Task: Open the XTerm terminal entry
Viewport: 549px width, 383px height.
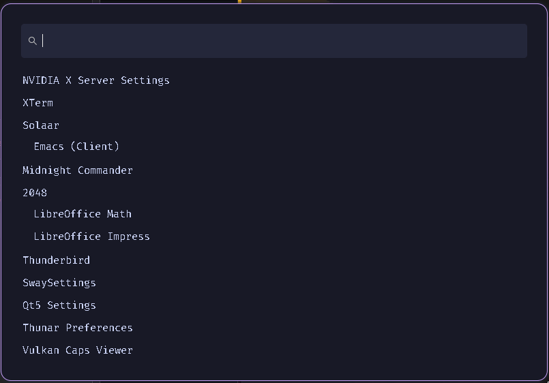Action: [x=38, y=103]
